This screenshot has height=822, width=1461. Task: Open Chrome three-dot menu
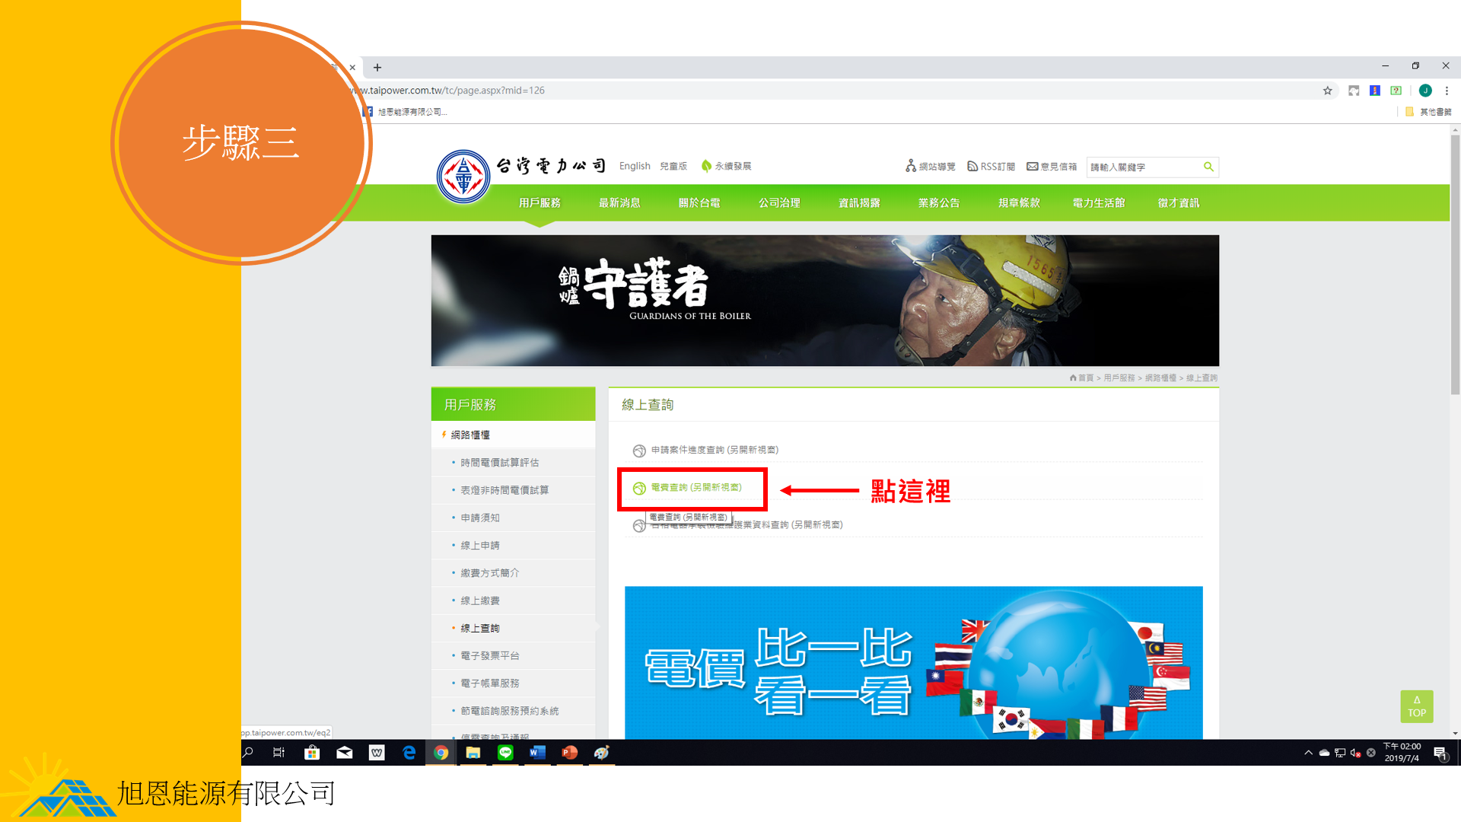pyautogui.click(x=1447, y=91)
